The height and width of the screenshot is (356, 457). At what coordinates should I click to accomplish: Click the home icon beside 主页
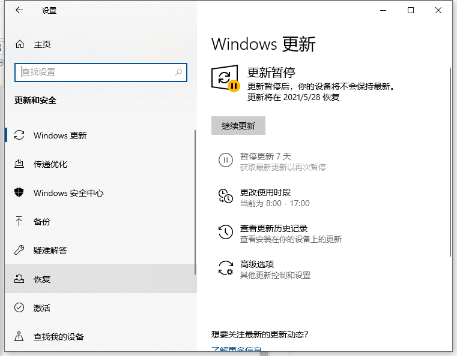tap(20, 44)
